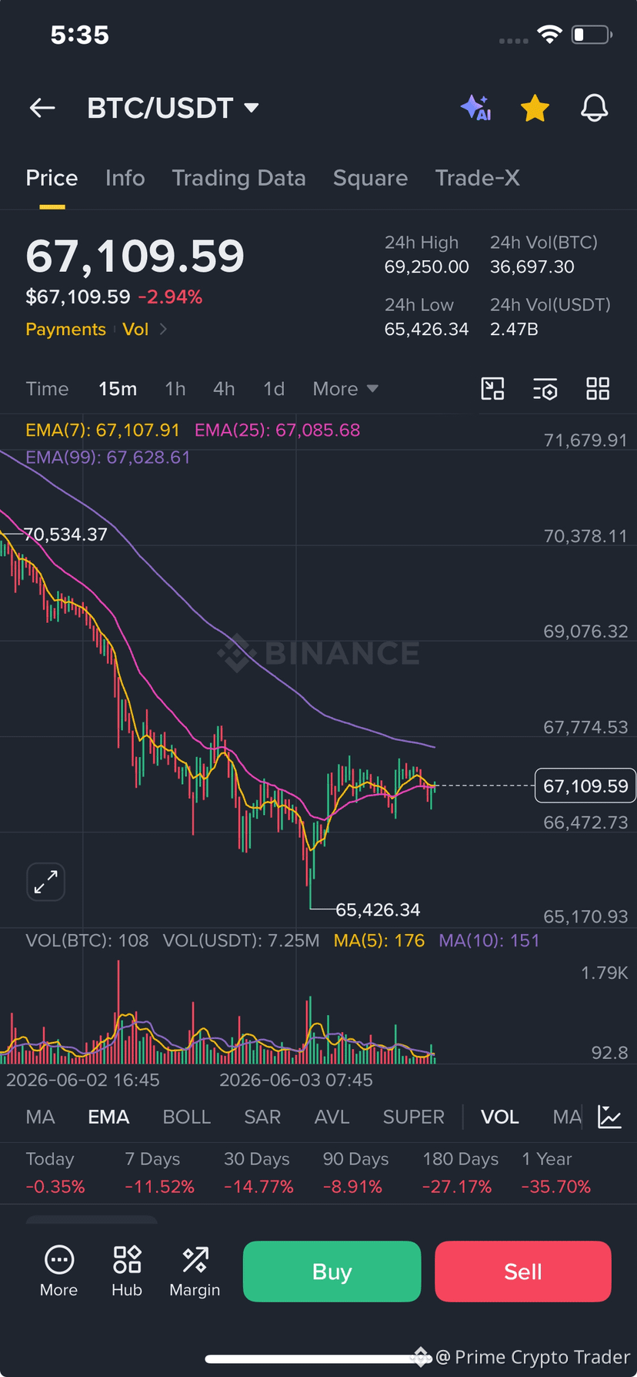Expand the More intervals dropdown
Image resolution: width=637 pixels, height=1377 pixels.
point(345,389)
